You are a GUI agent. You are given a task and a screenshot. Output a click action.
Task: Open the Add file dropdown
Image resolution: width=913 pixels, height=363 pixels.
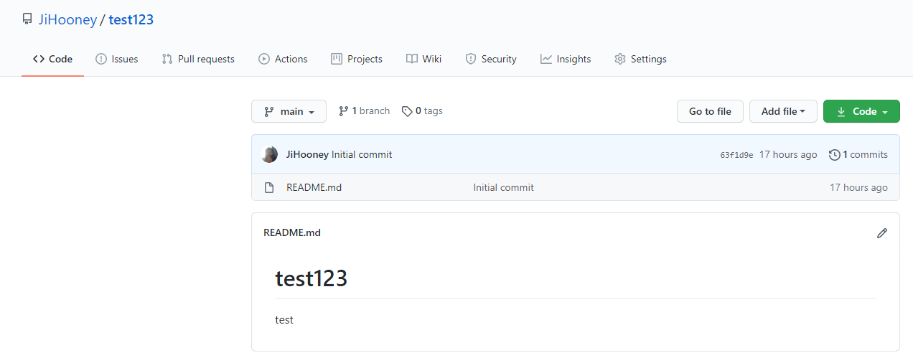tap(783, 111)
